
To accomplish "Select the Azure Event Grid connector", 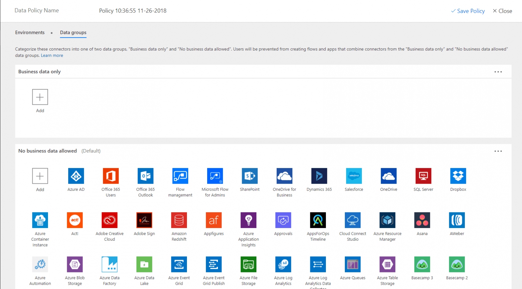I will click(179, 264).
